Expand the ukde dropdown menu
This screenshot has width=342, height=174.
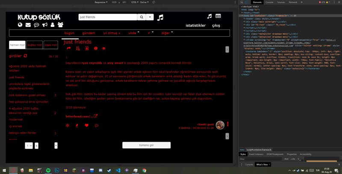coord(134,33)
